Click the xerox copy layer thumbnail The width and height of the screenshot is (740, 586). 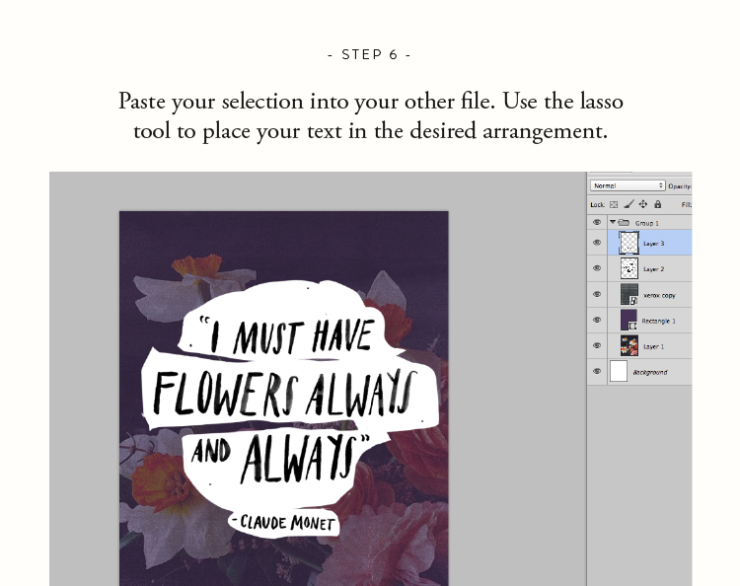[629, 294]
